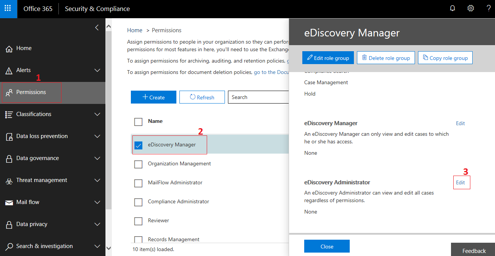The image size is (495, 256).
Task: Open the help question mark
Action: 489,8
